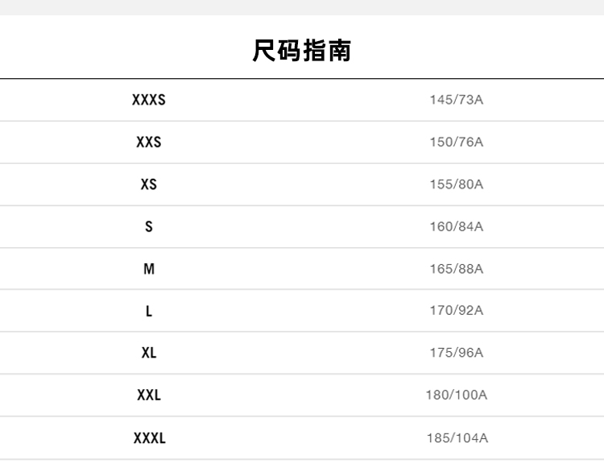Select the 160/84A measurement value
Screen dimensions: 604x472
[457, 226]
